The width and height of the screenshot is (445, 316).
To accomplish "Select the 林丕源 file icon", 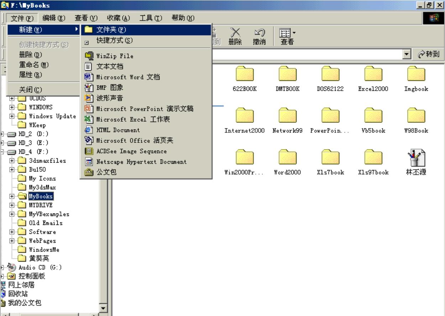I will (417, 162).
